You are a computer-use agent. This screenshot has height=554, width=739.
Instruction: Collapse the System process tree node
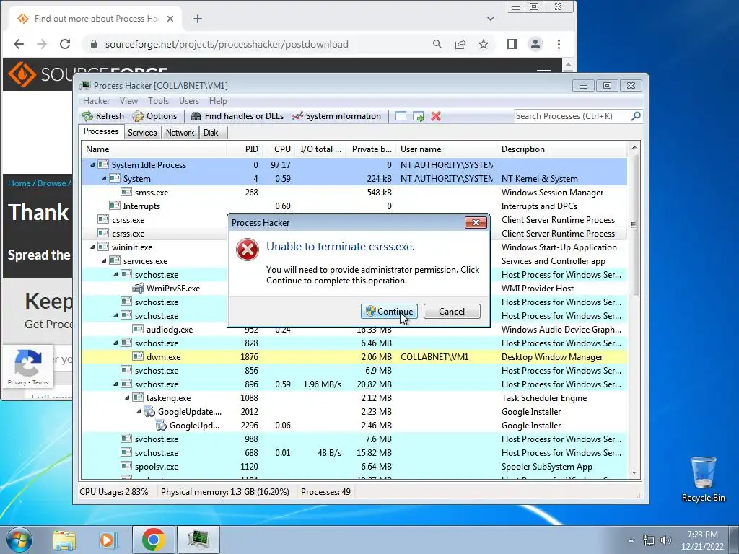[x=104, y=179]
